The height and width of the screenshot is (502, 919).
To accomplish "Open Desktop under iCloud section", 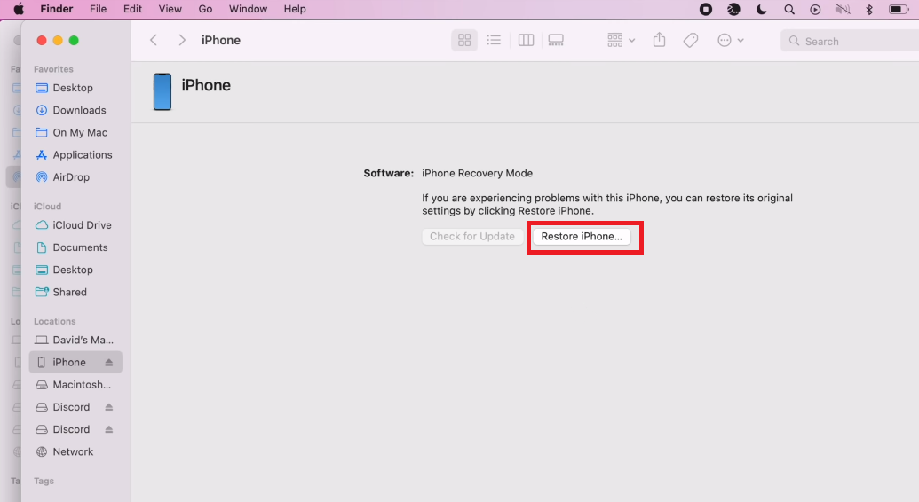I will point(75,270).
